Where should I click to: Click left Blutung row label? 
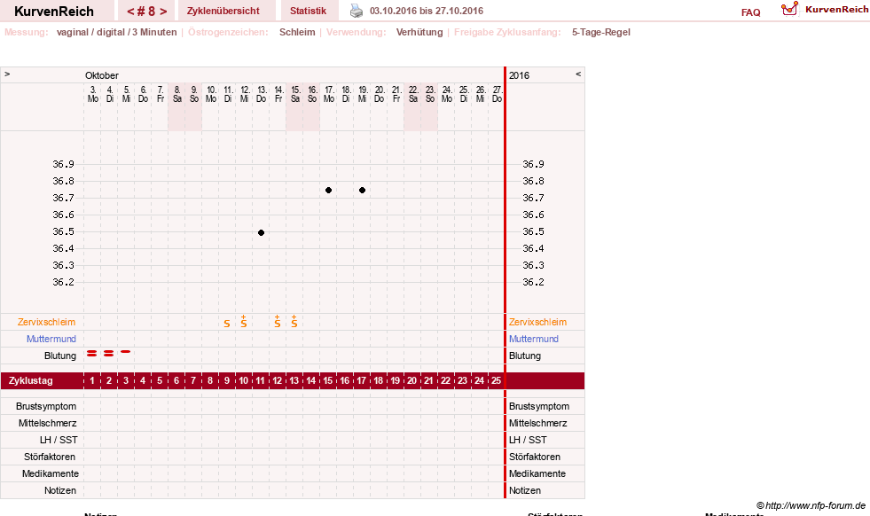coord(60,356)
